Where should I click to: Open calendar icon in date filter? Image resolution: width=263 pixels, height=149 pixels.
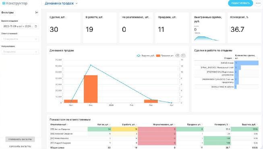pos(36,26)
